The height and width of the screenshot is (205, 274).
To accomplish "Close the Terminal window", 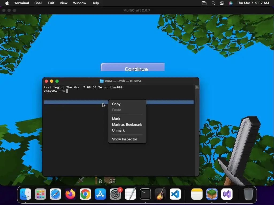I will coord(46,81).
